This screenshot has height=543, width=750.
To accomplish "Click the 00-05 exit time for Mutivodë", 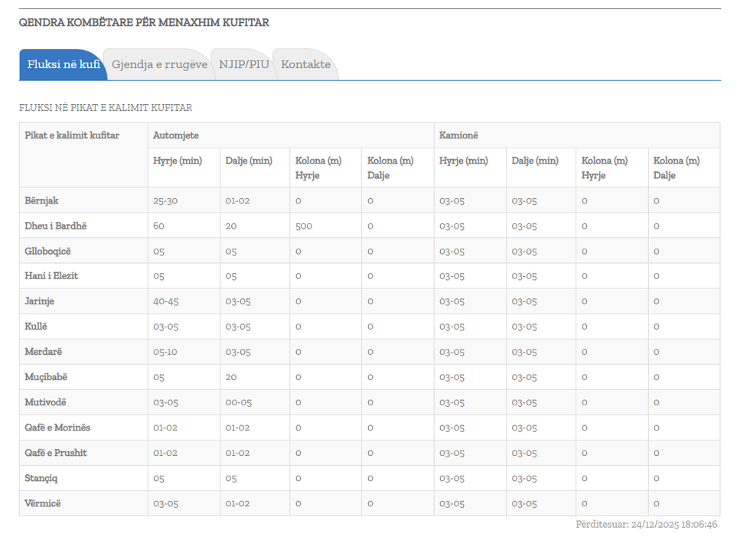I will click(x=238, y=402).
